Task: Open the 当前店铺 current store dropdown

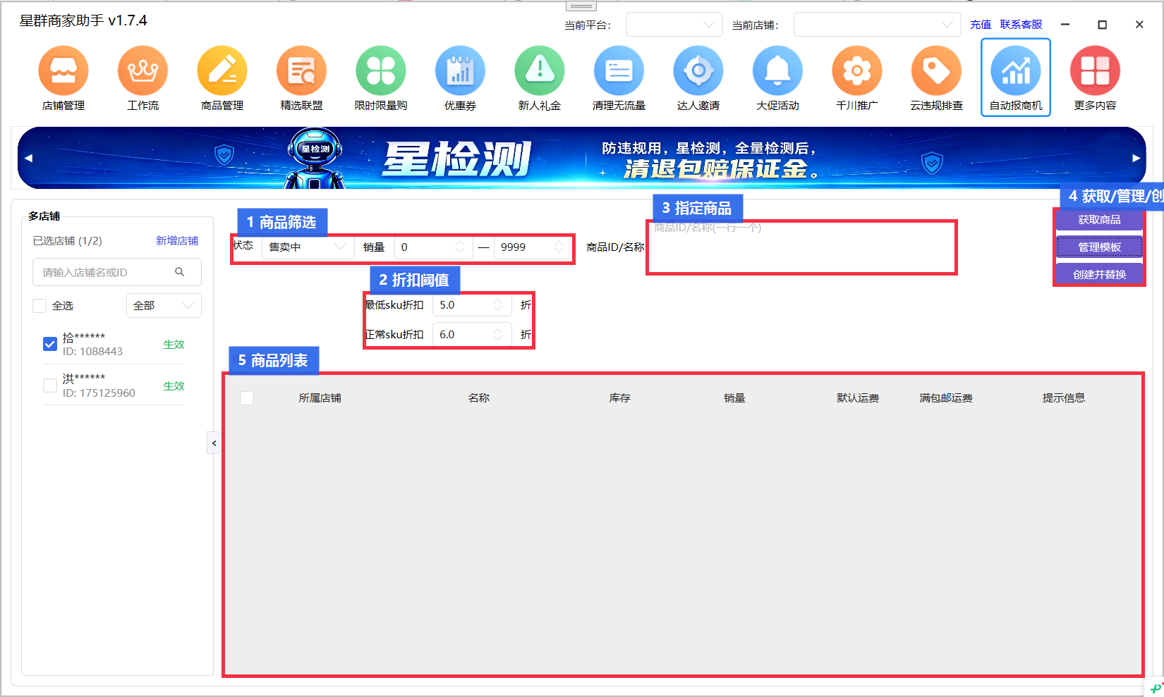Action: pyautogui.click(x=877, y=25)
